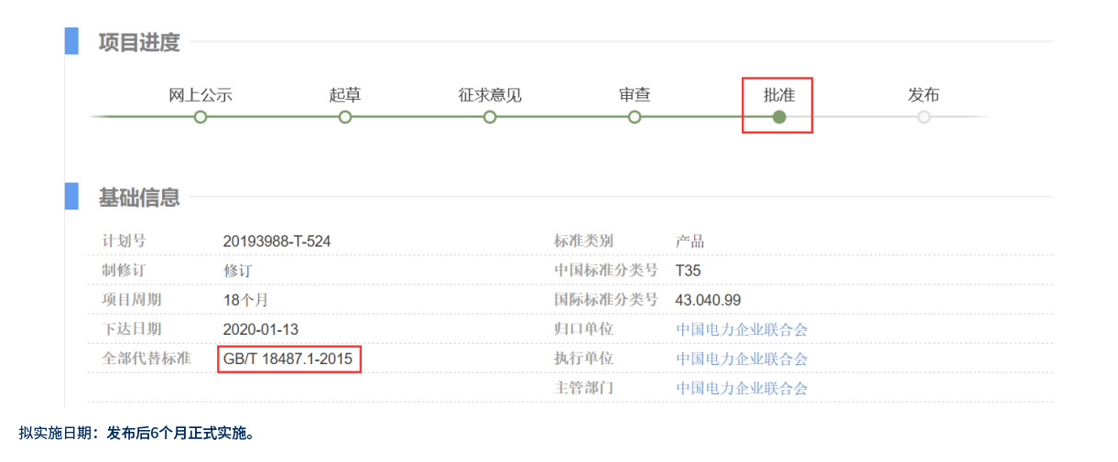Open 中国电力企业联合会 link beside 主管部门
Viewport: 1118px width, 462px height.
tap(742, 388)
